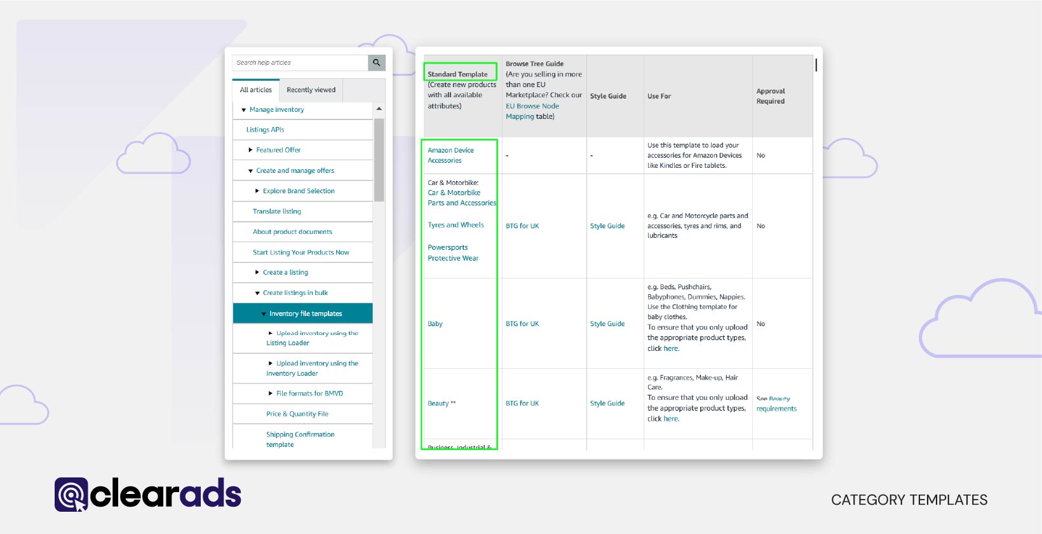
Task: Open Price & Quantity File article
Action: 297,414
